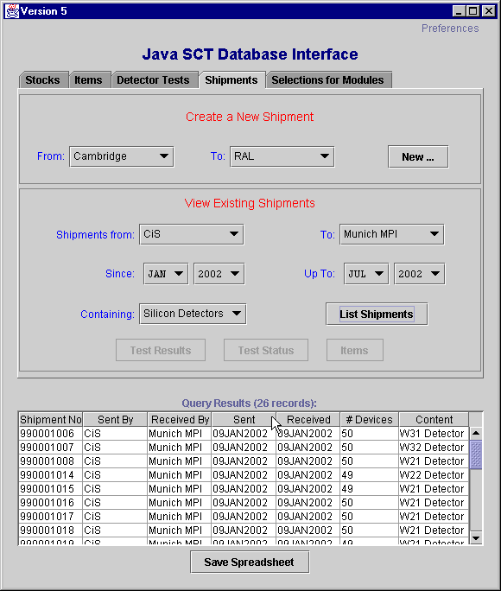Open the Preferences link
Screen dimensions: 501x591
pos(450,29)
